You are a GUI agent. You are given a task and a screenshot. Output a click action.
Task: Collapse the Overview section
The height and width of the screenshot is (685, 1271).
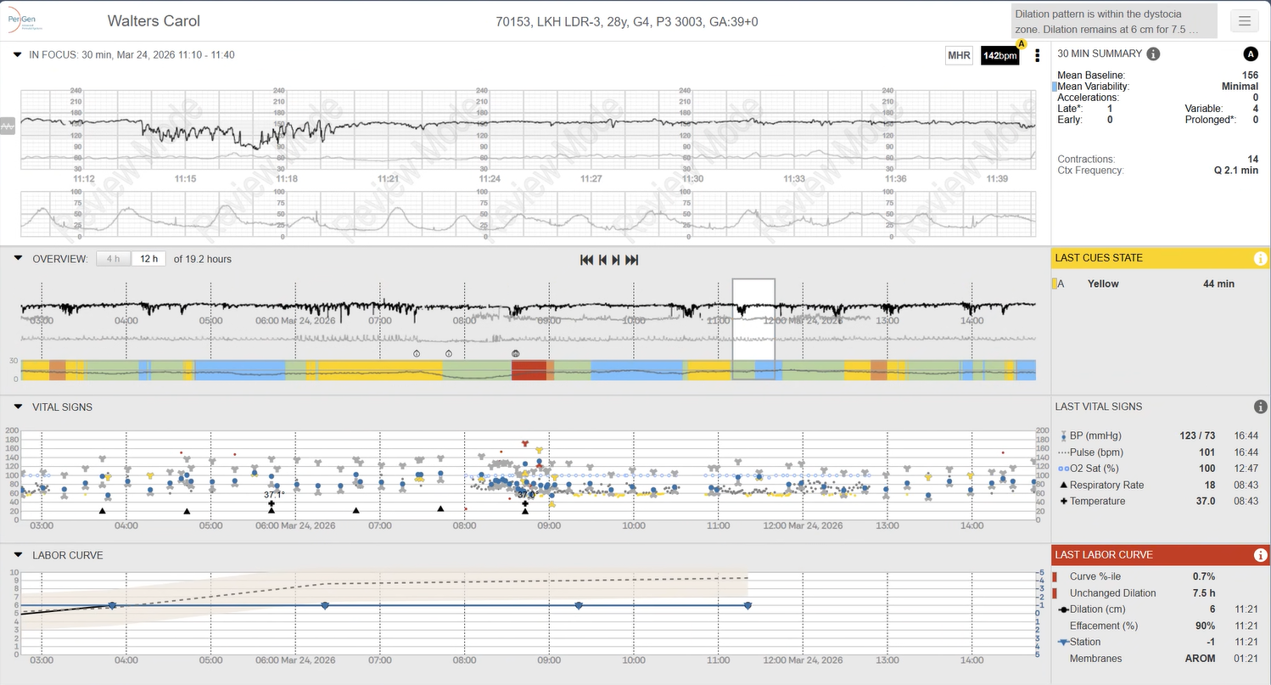18,259
